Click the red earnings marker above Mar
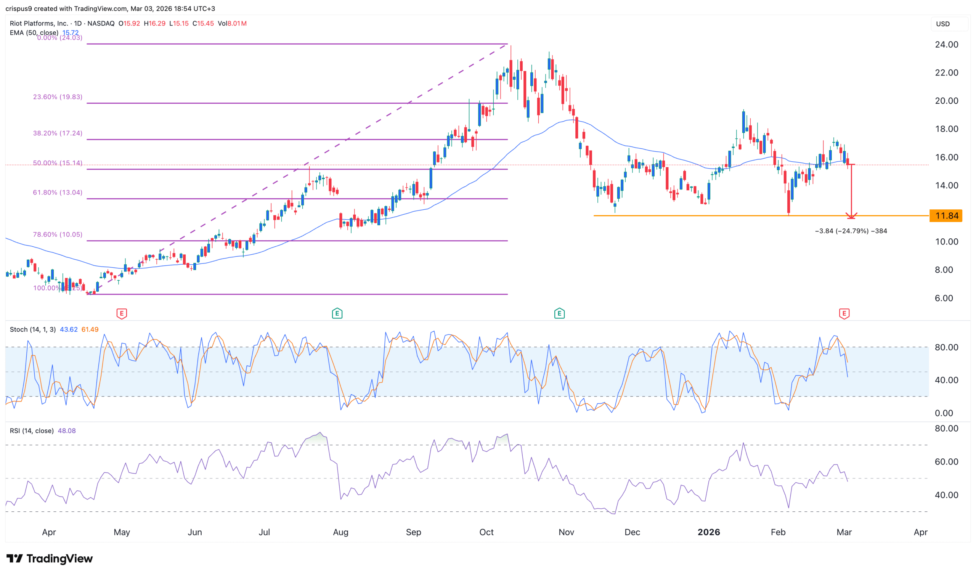 pos(844,313)
